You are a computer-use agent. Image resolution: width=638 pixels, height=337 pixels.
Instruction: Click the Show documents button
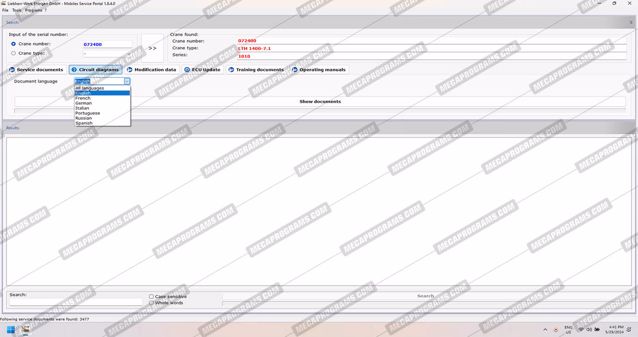point(320,102)
